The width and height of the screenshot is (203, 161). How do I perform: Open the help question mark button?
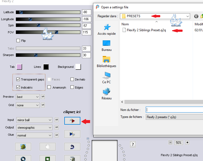[x=133, y=144]
